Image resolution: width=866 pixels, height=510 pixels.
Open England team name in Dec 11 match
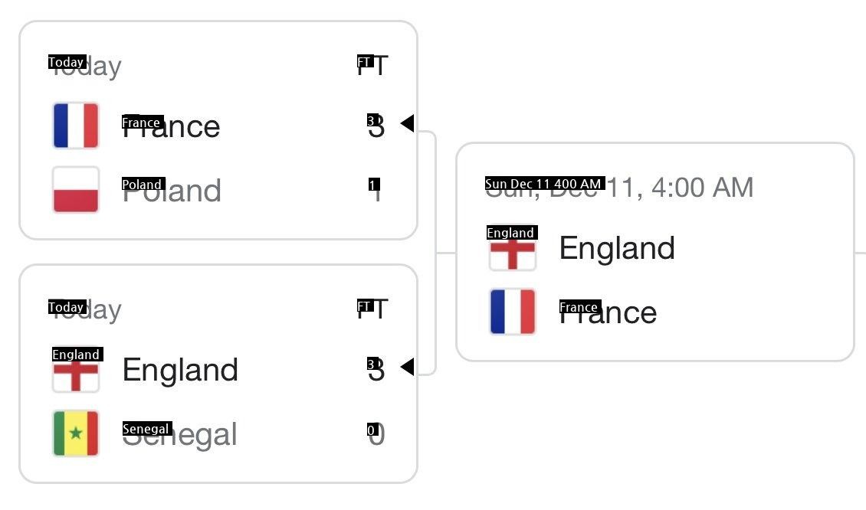pos(617,248)
